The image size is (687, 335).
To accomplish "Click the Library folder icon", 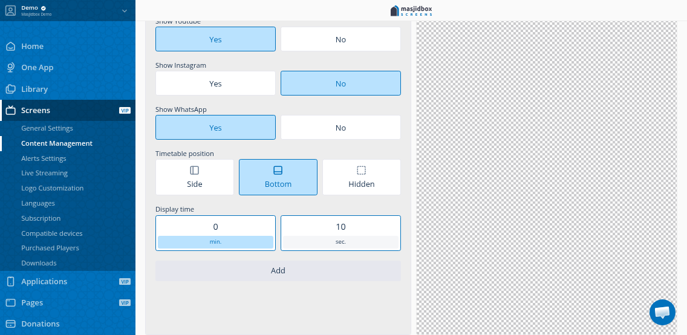I will coord(10,89).
